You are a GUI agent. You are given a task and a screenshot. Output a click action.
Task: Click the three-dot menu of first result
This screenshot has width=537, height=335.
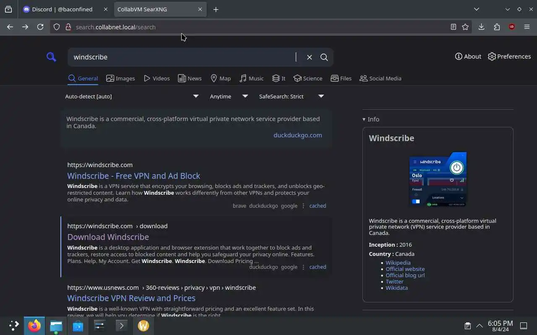point(303,206)
